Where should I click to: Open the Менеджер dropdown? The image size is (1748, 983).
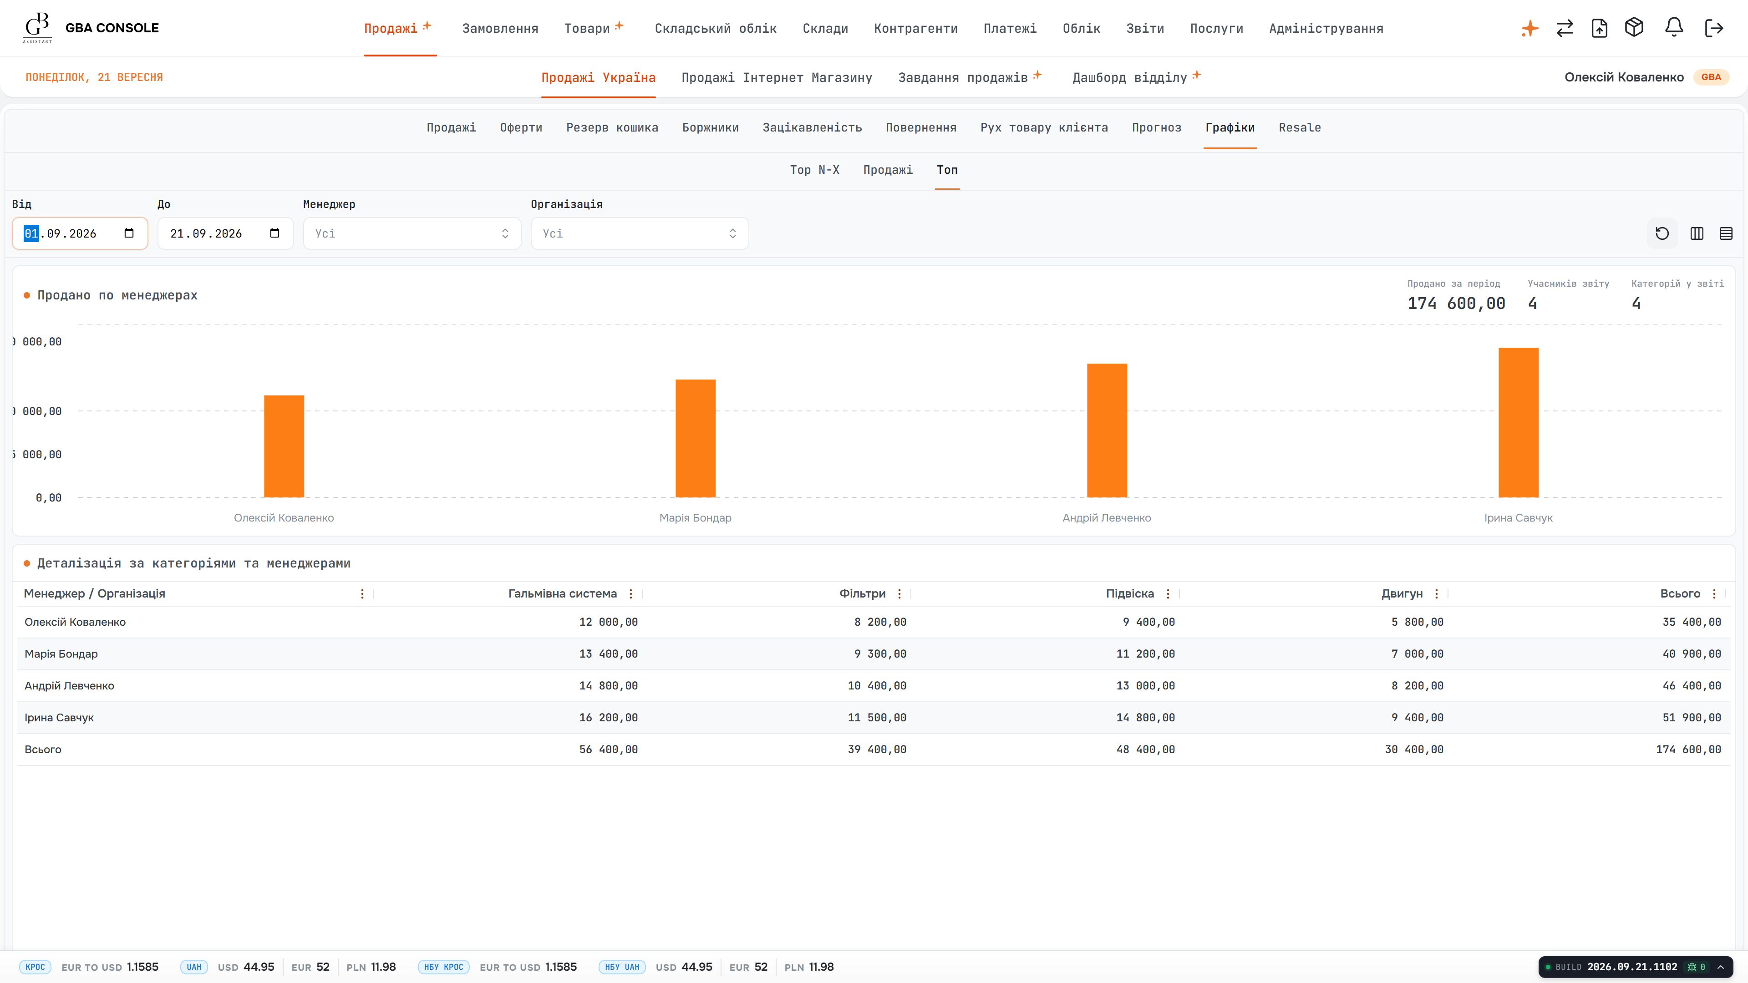click(412, 233)
